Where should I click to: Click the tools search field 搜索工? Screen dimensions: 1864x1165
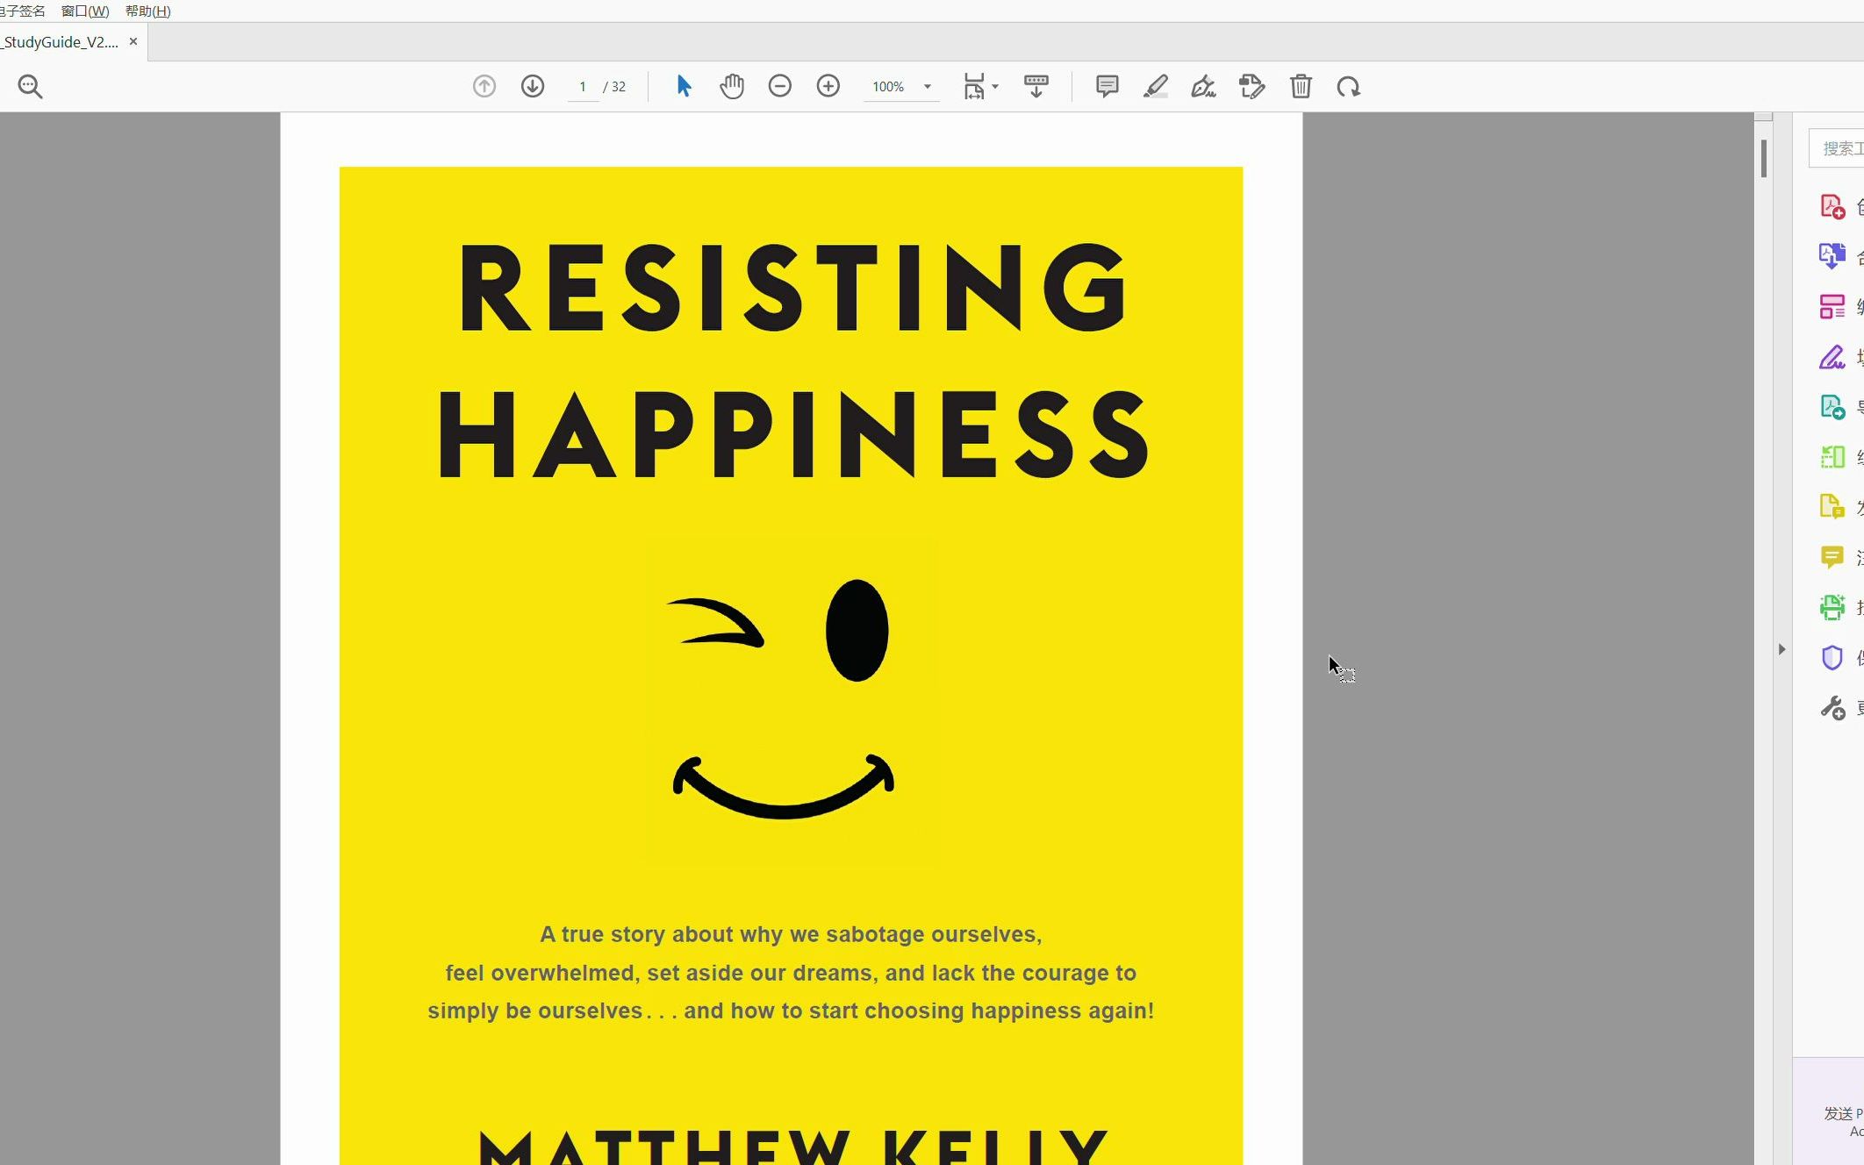point(1837,148)
